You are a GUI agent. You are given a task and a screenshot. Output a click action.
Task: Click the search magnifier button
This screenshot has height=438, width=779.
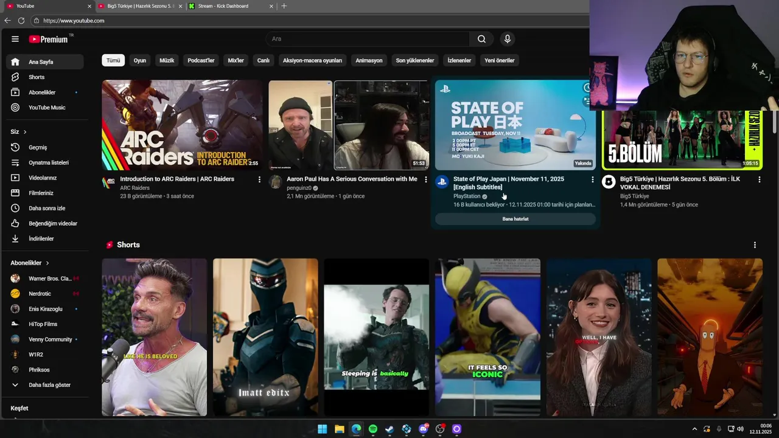point(481,39)
